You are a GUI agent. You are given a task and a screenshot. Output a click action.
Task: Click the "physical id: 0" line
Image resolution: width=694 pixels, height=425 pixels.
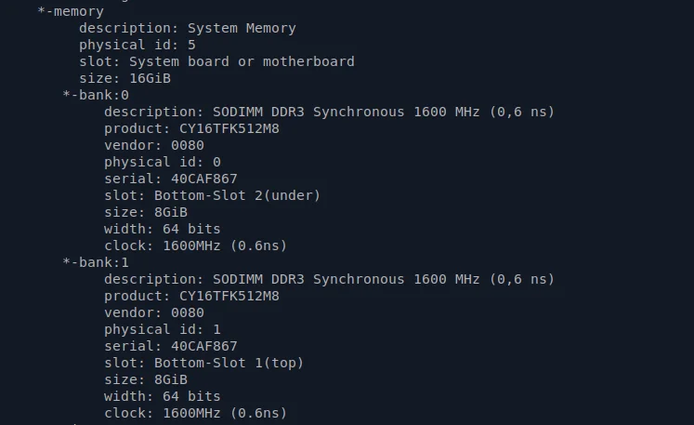pos(162,162)
